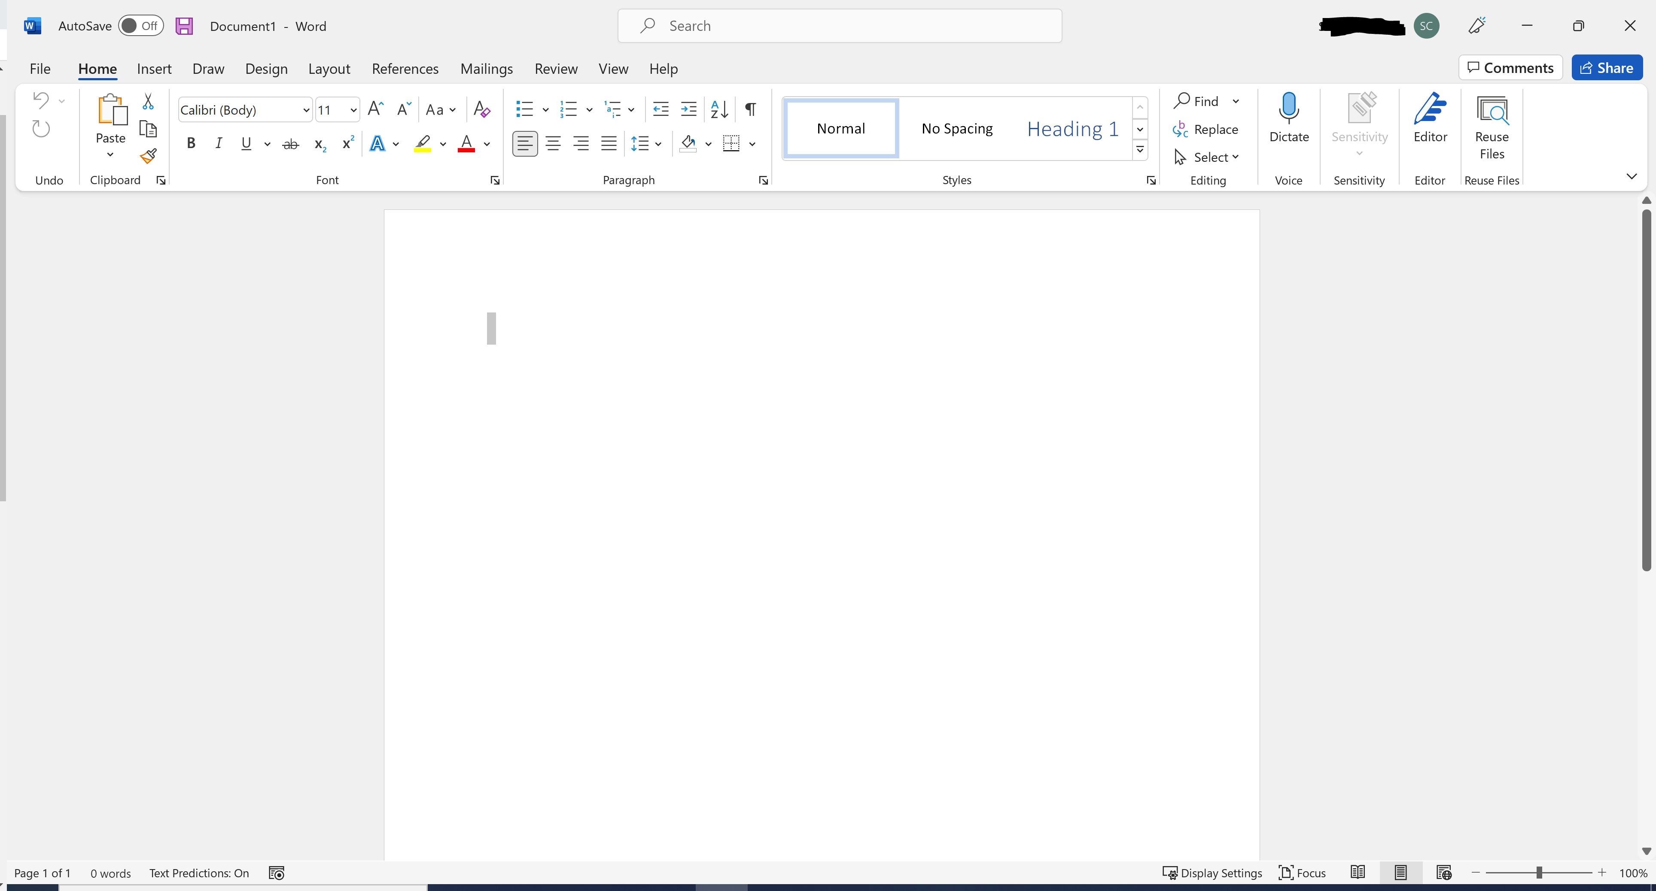Toggle Superscript formatting
Viewport: 1656px width, 891px height.
[348, 142]
